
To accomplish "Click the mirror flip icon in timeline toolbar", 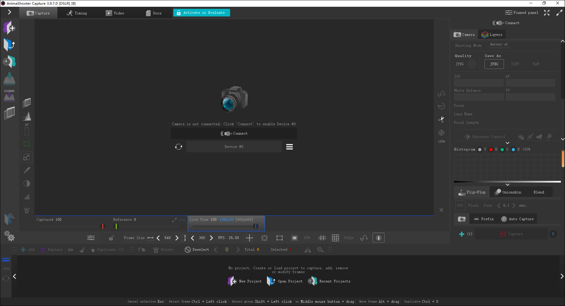I will (x=308, y=250).
